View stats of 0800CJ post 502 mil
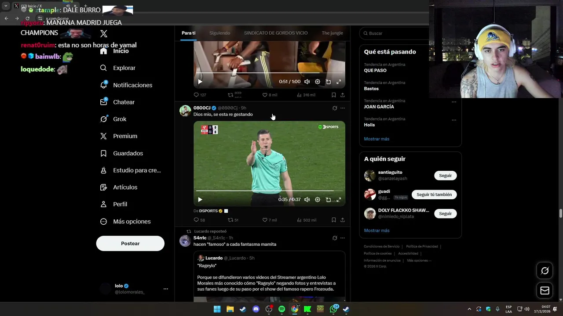Image resolution: width=563 pixels, height=316 pixels. click(x=307, y=220)
